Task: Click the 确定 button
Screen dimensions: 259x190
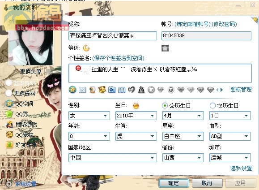Action: point(174,183)
